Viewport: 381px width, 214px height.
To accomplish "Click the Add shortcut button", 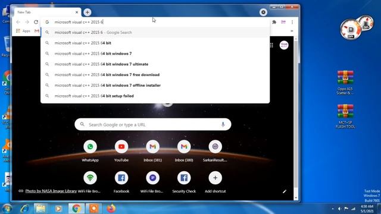I will [215, 181].
